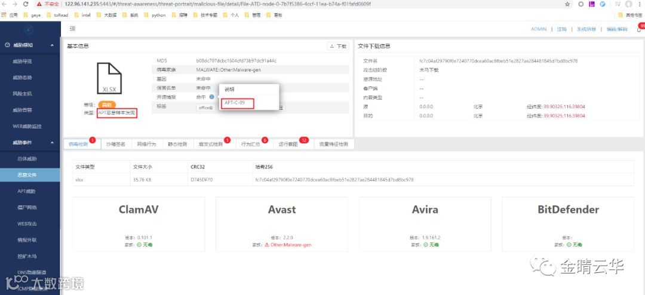Click ClamAV's green clean status icon
This screenshot has height=295, width=645.
pyautogui.click(x=139, y=244)
